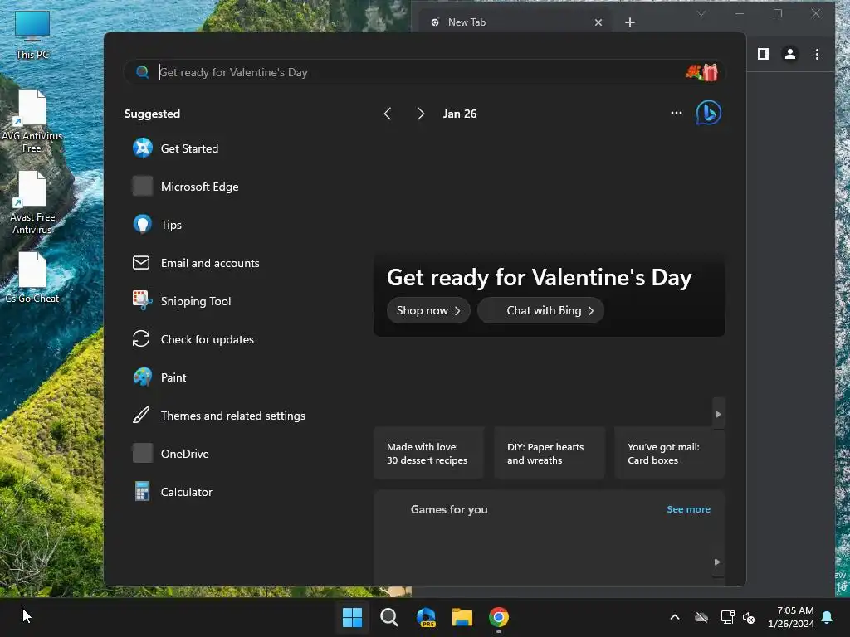Open Chrome's tab search dropdown arrow
This screenshot has width=850, height=637.
[x=701, y=13]
